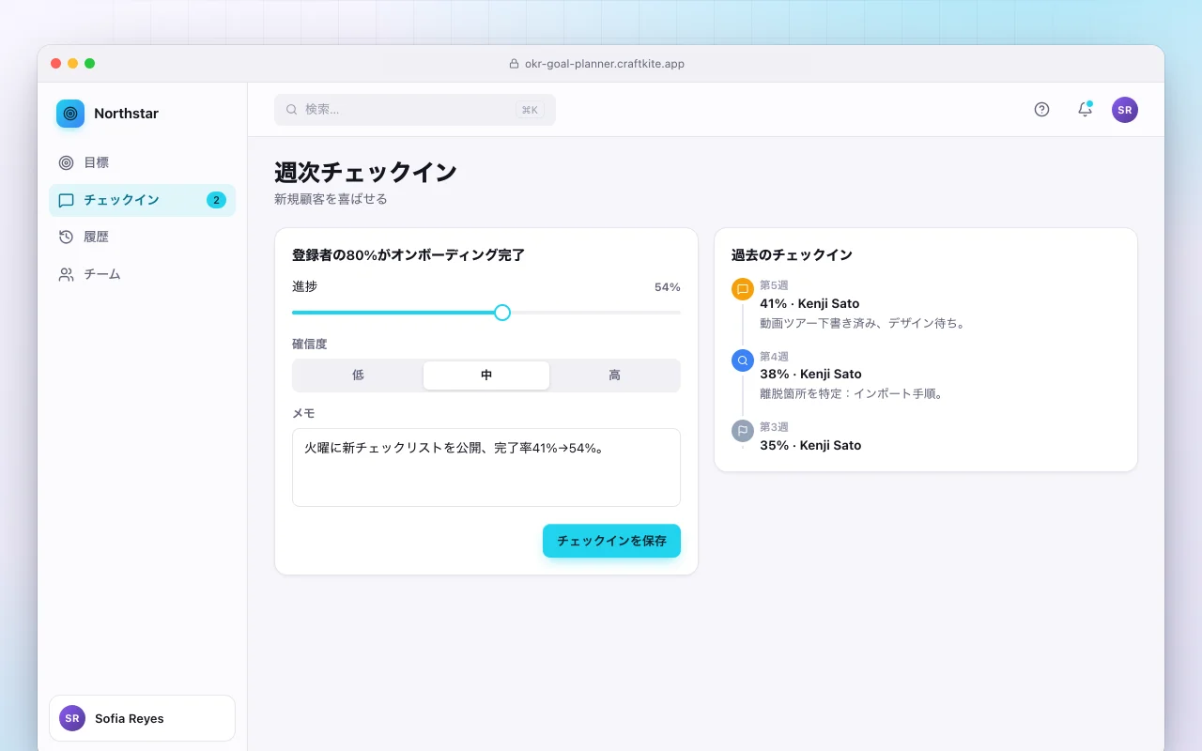Click the magnifier icon in search bar
The width and height of the screenshot is (1202, 751).
291,110
